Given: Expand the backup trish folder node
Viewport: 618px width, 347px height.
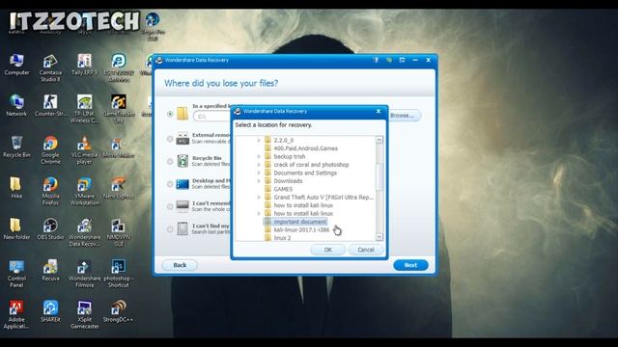Looking at the screenshot, I should coord(259,156).
